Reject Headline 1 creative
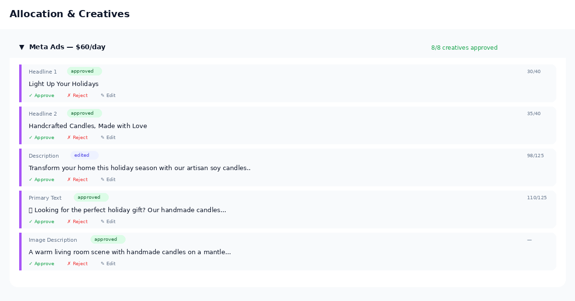575x301 pixels. point(77,96)
